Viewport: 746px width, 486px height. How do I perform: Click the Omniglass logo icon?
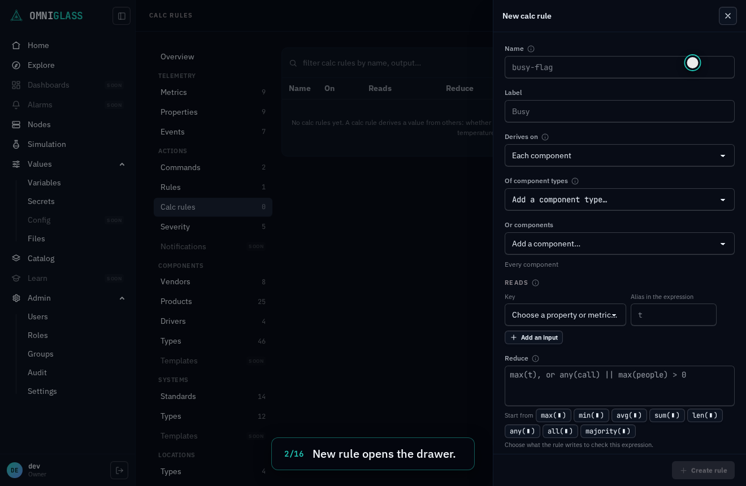(16, 15)
